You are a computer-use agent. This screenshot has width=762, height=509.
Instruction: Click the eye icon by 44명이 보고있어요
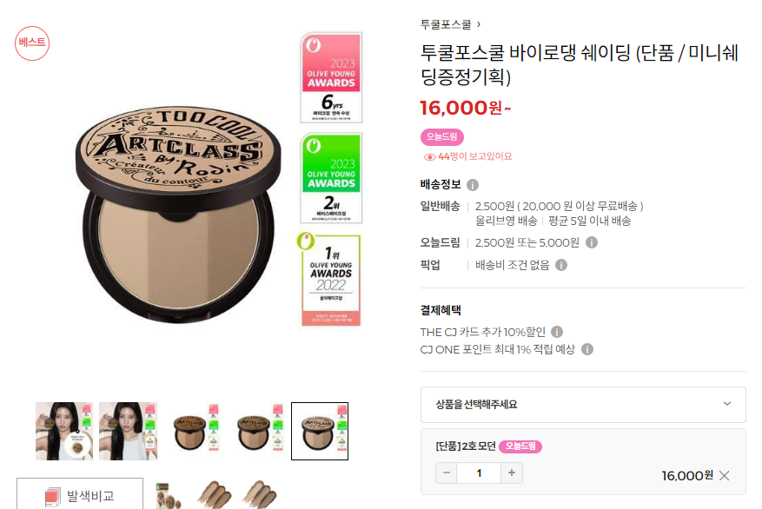(429, 157)
